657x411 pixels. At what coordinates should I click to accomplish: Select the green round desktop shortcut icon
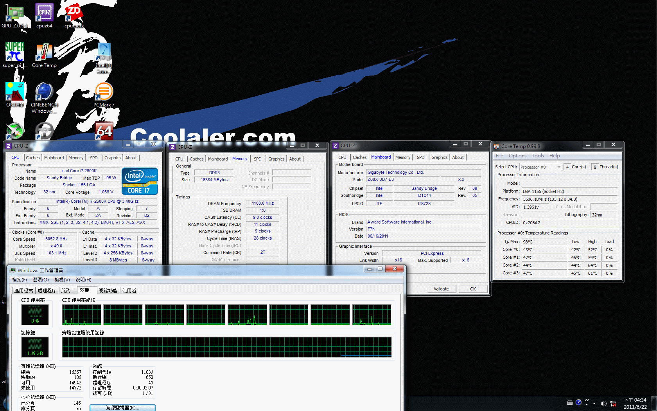click(15, 131)
